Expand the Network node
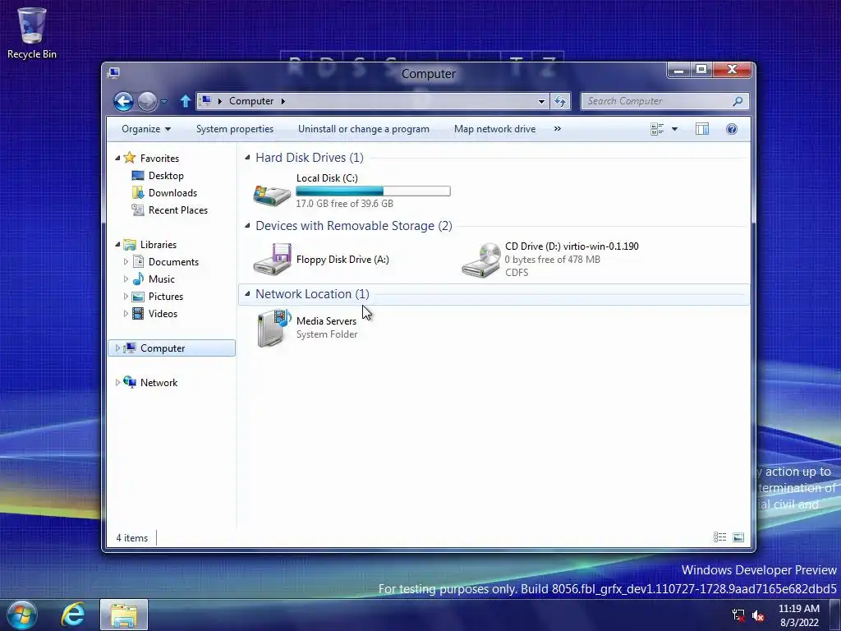This screenshot has height=631, width=841. pos(117,383)
